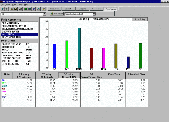Click the bright green TXT bar in chart
Viewport: 169px width, 122px height.
click(67, 54)
